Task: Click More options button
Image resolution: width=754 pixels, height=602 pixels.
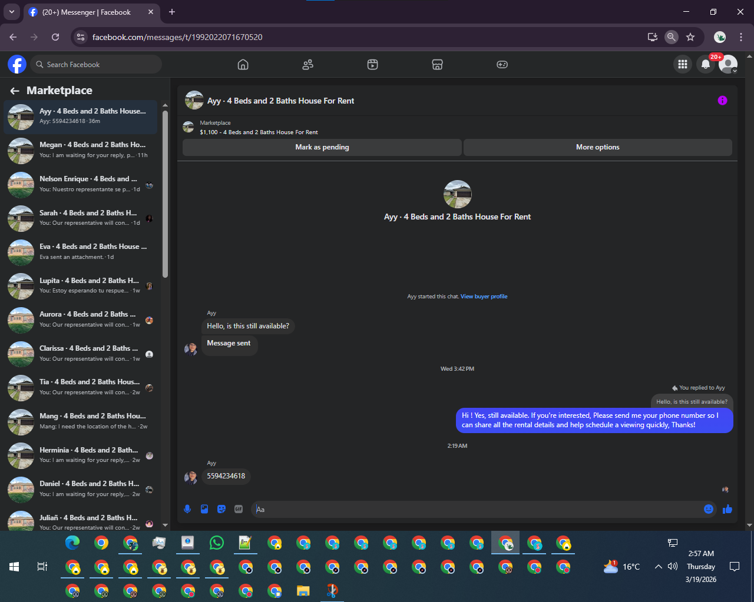Action: [598, 147]
